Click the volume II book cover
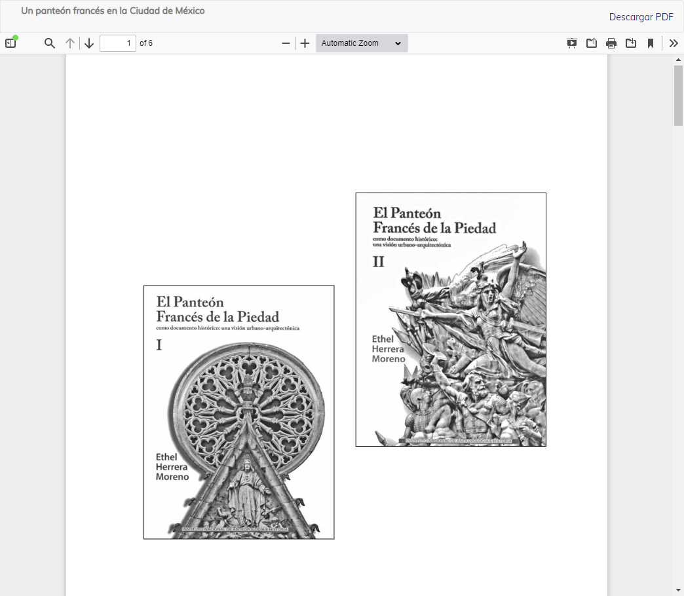Image resolution: width=684 pixels, height=596 pixels. tap(451, 320)
